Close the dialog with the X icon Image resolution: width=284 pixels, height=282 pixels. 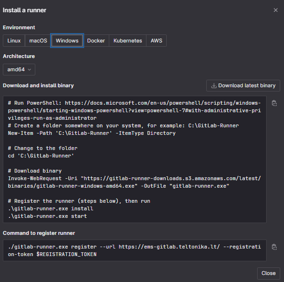(276, 10)
